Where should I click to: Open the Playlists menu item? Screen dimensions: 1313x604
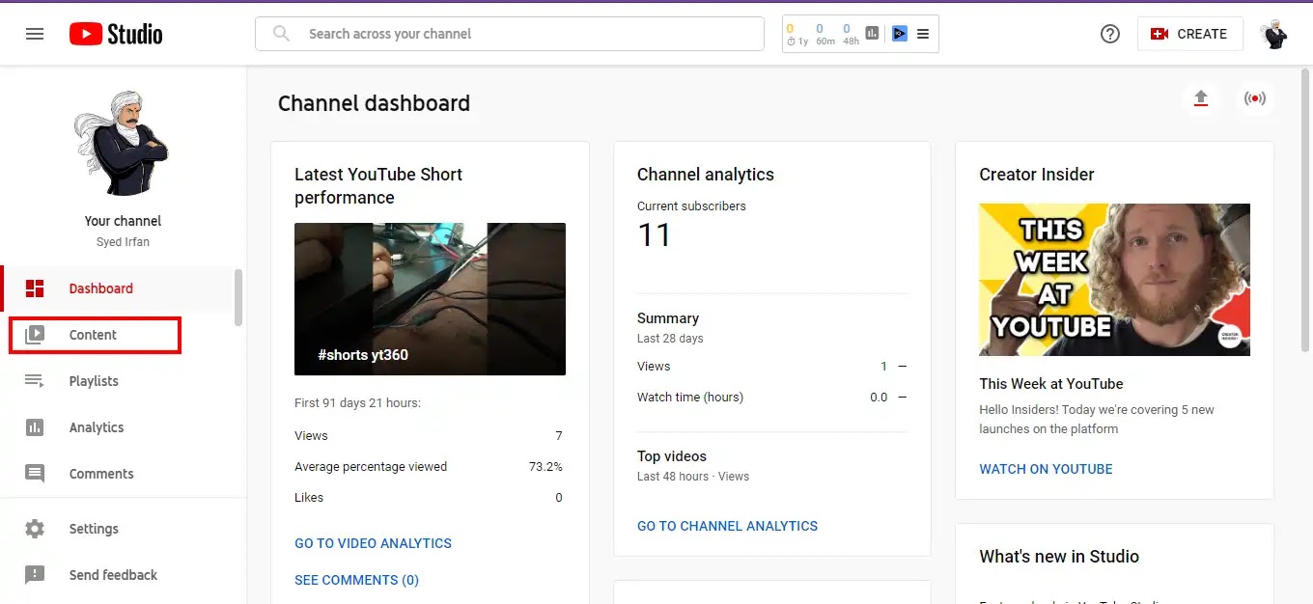pos(117,381)
